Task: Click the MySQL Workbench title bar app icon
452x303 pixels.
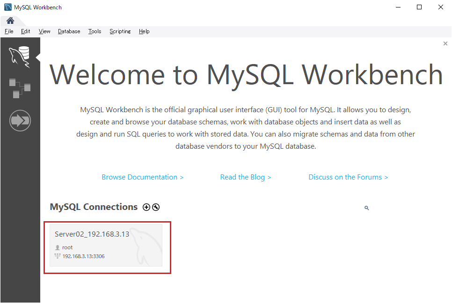Action: (8, 7)
